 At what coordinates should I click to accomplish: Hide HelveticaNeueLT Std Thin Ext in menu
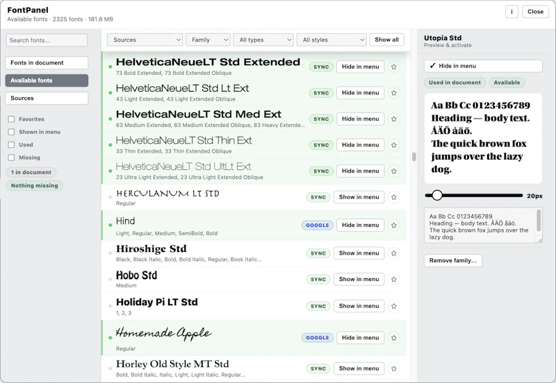(x=360, y=145)
